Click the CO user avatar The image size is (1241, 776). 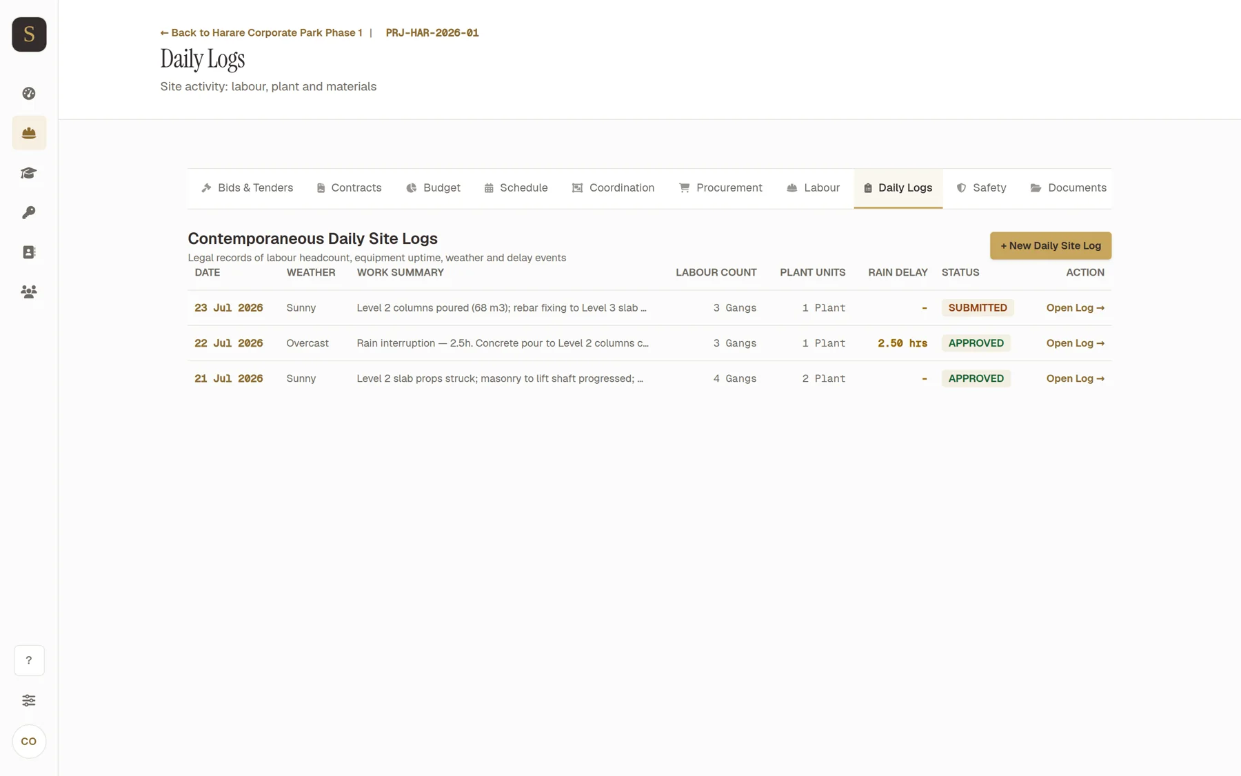point(29,742)
